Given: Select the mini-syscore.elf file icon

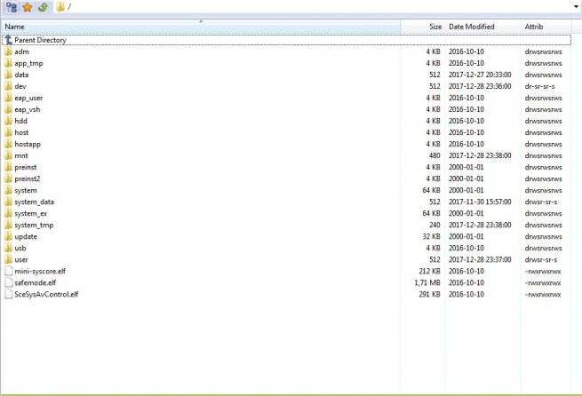Looking at the screenshot, I should coord(8,271).
